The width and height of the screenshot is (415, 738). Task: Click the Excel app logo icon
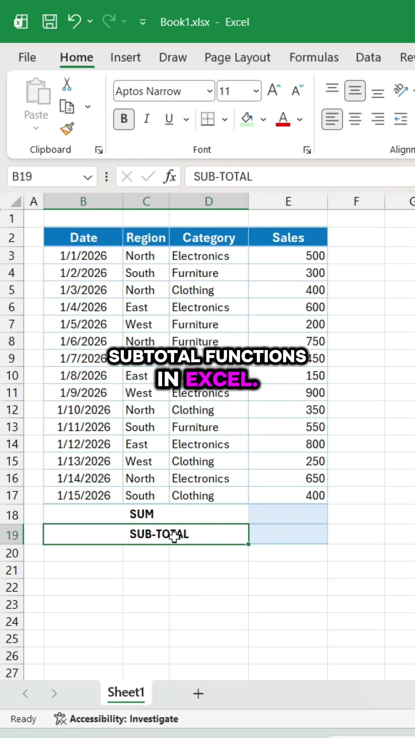pyautogui.click(x=21, y=22)
